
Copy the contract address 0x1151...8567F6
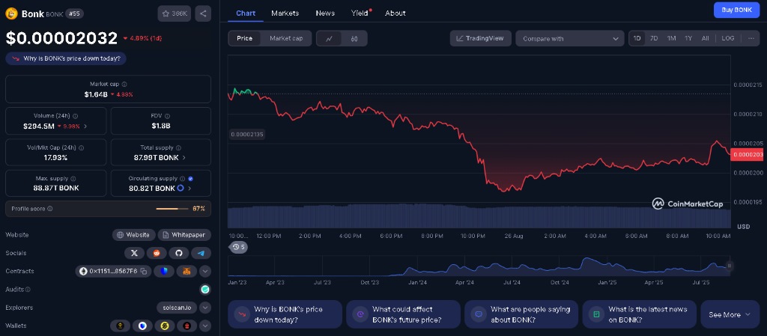144,271
